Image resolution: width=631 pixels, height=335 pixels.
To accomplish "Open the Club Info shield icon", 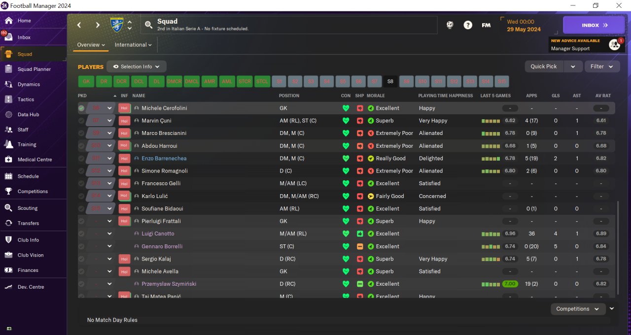I will [x=8, y=240].
